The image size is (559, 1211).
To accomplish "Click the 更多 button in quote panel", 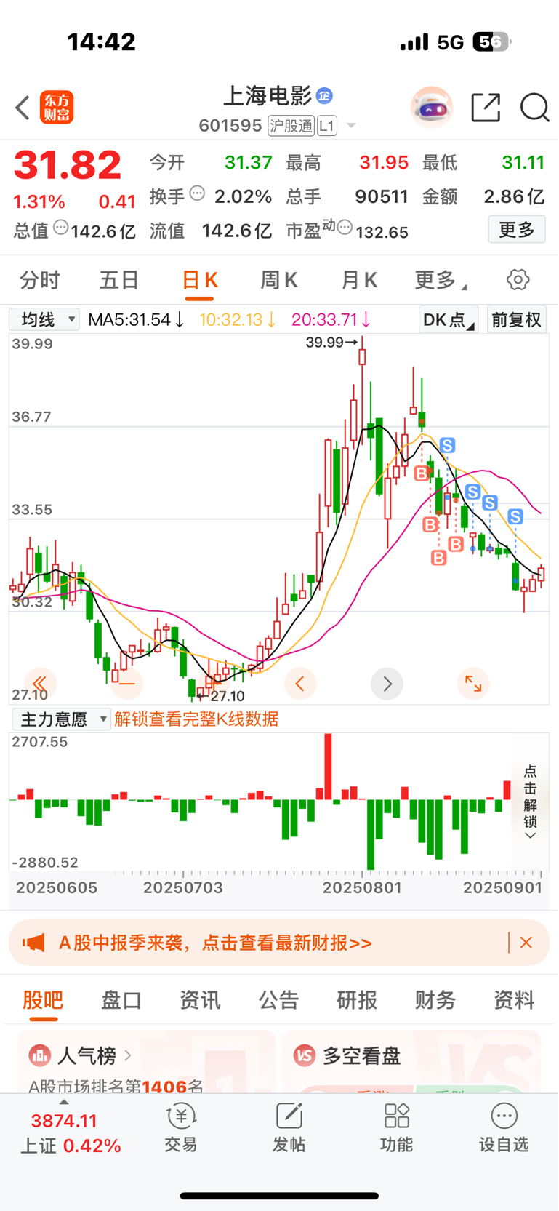I will 517,230.
